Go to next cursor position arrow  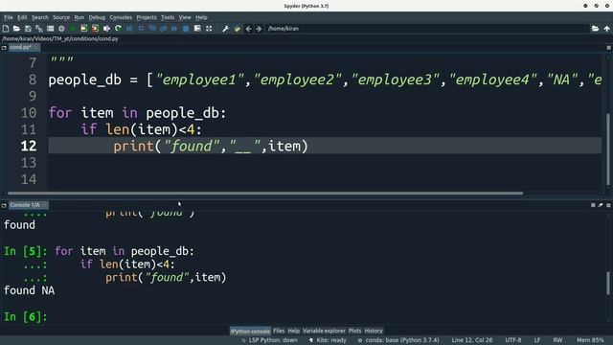259,29
